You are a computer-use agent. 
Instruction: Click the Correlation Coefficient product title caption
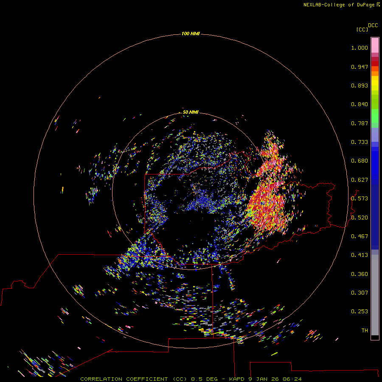134,379
